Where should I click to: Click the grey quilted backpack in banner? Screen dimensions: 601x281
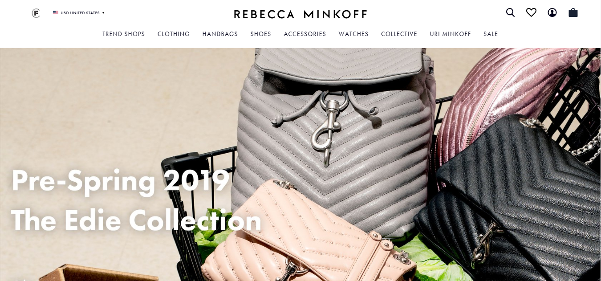[x=334, y=129]
